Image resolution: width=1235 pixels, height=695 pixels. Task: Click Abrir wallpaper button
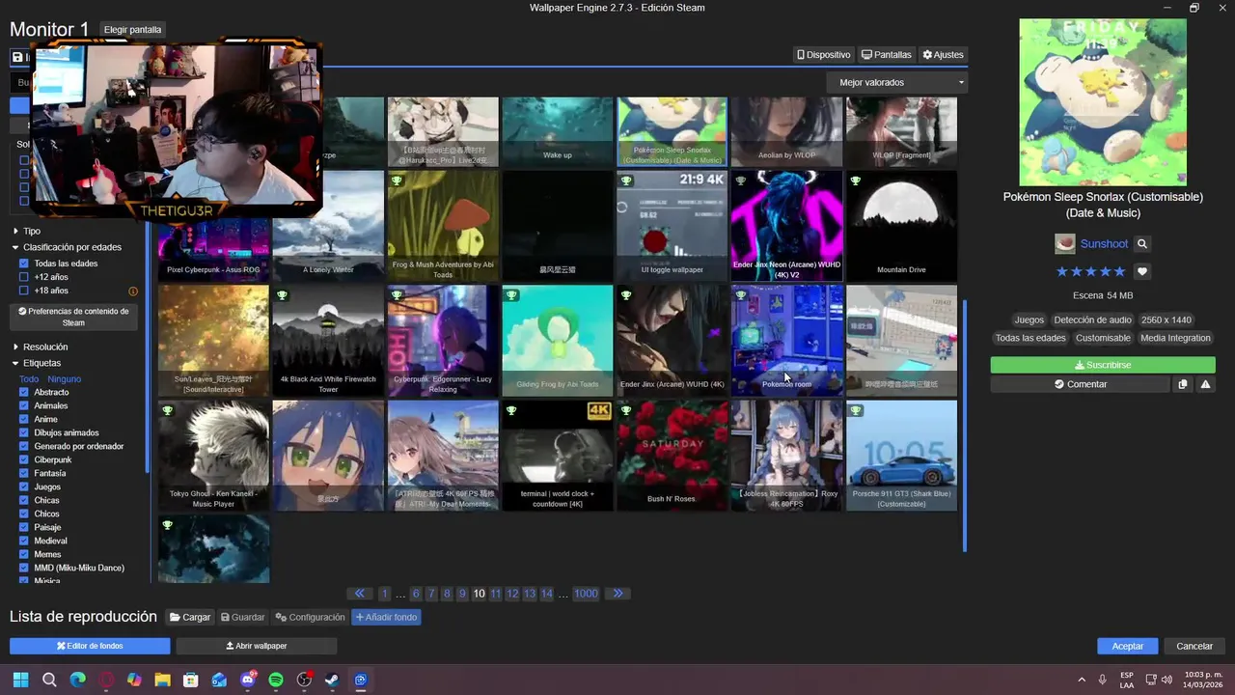click(x=257, y=646)
